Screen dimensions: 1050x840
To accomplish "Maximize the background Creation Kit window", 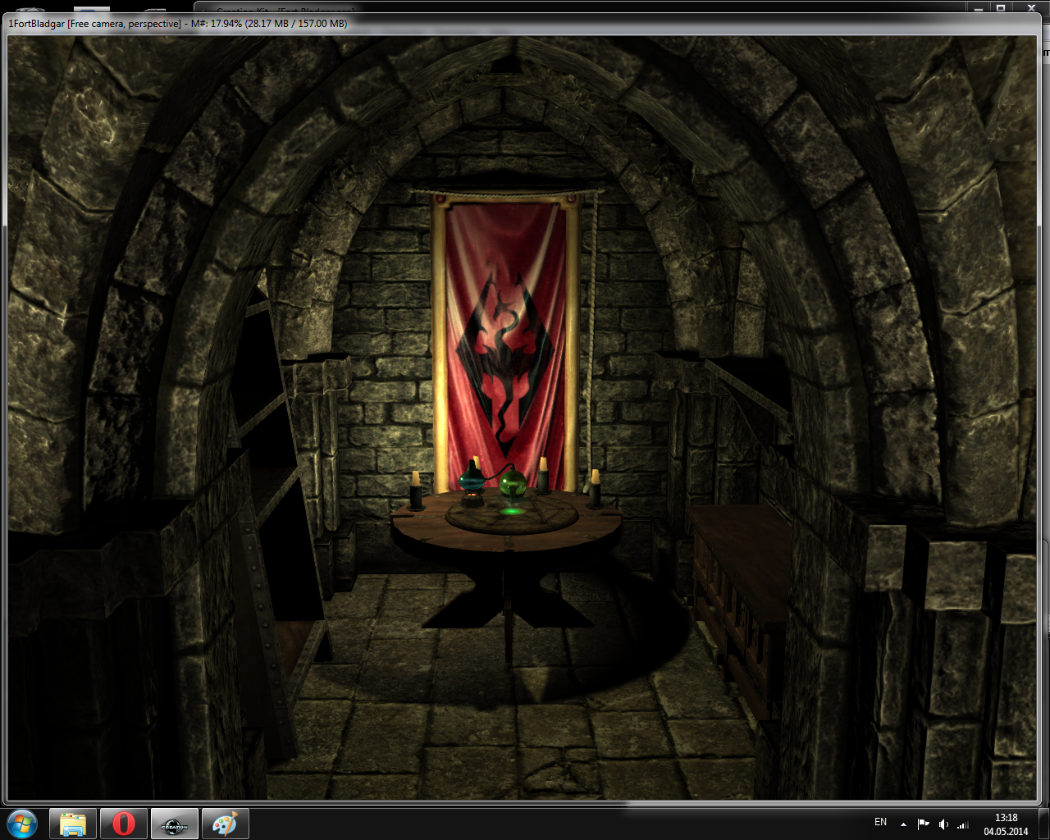I will 1000,7.
